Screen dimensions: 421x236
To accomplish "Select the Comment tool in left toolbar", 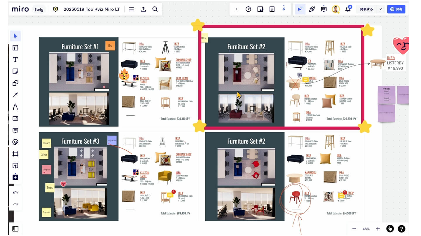I will tap(15, 131).
